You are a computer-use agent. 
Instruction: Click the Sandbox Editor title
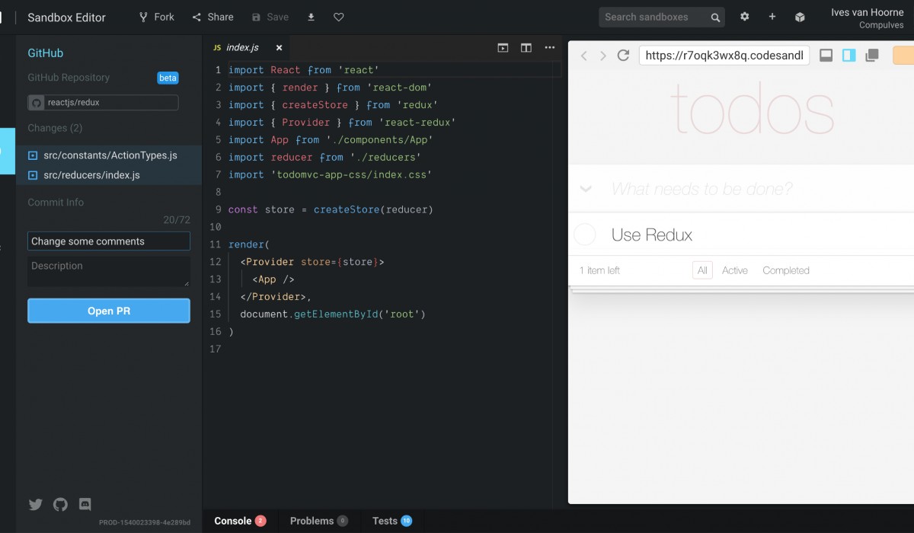(x=67, y=18)
